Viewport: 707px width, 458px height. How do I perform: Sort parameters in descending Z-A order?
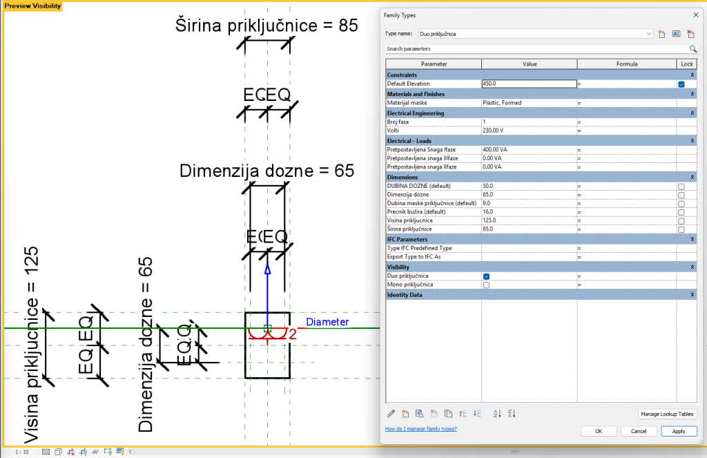[x=512, y=414]
